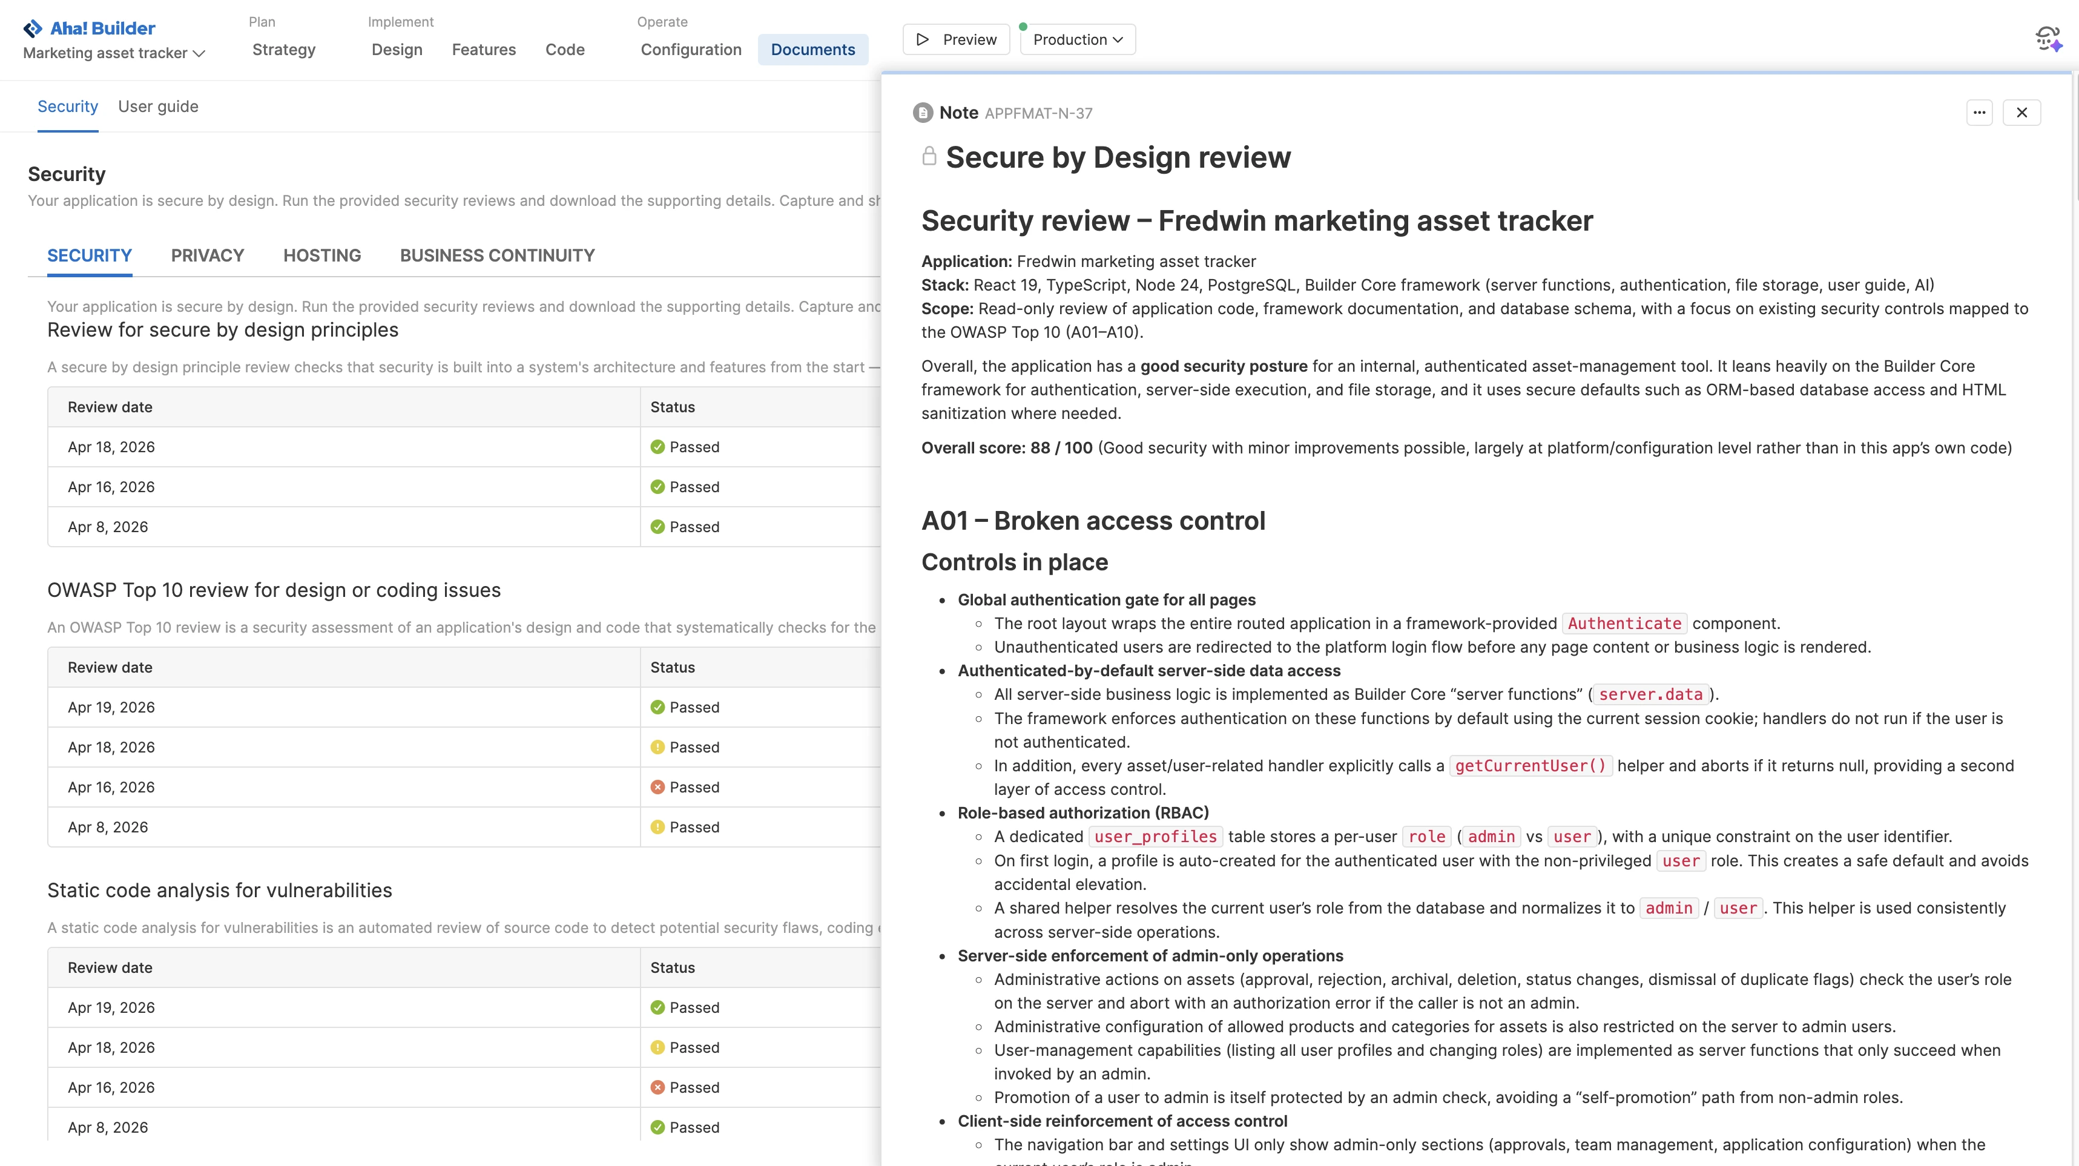Click the Preview play icon
The height and width of the screenshot is (1166, 2079).
923,39
